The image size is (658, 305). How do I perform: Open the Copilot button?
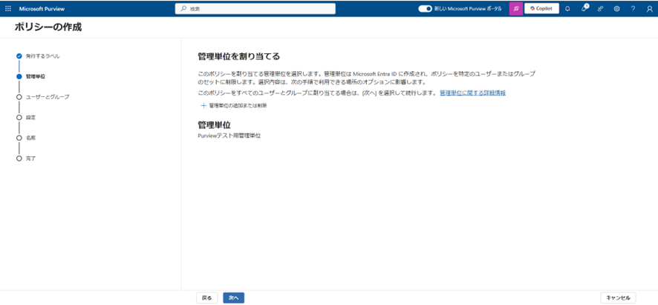click(542, 9)
